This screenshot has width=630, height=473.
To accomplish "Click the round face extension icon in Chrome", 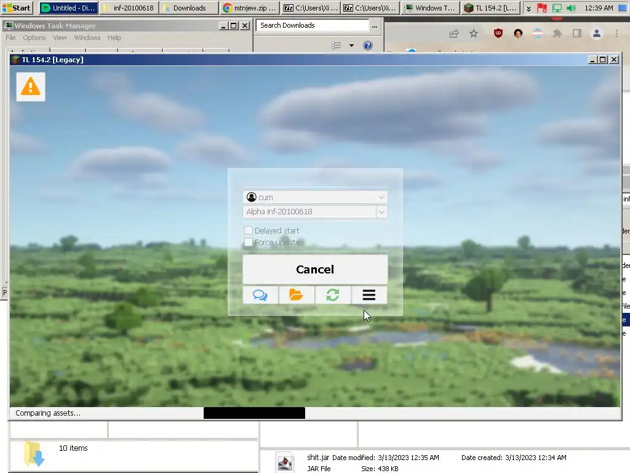I will (518, 33).
